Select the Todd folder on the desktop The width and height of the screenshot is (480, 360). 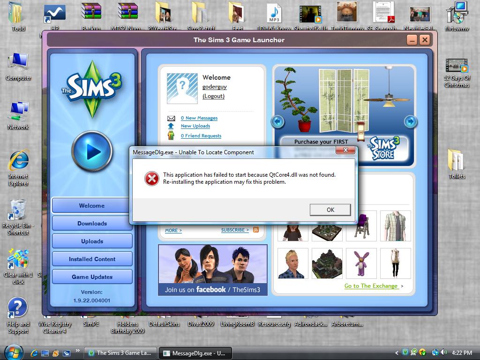coord(18,16)
